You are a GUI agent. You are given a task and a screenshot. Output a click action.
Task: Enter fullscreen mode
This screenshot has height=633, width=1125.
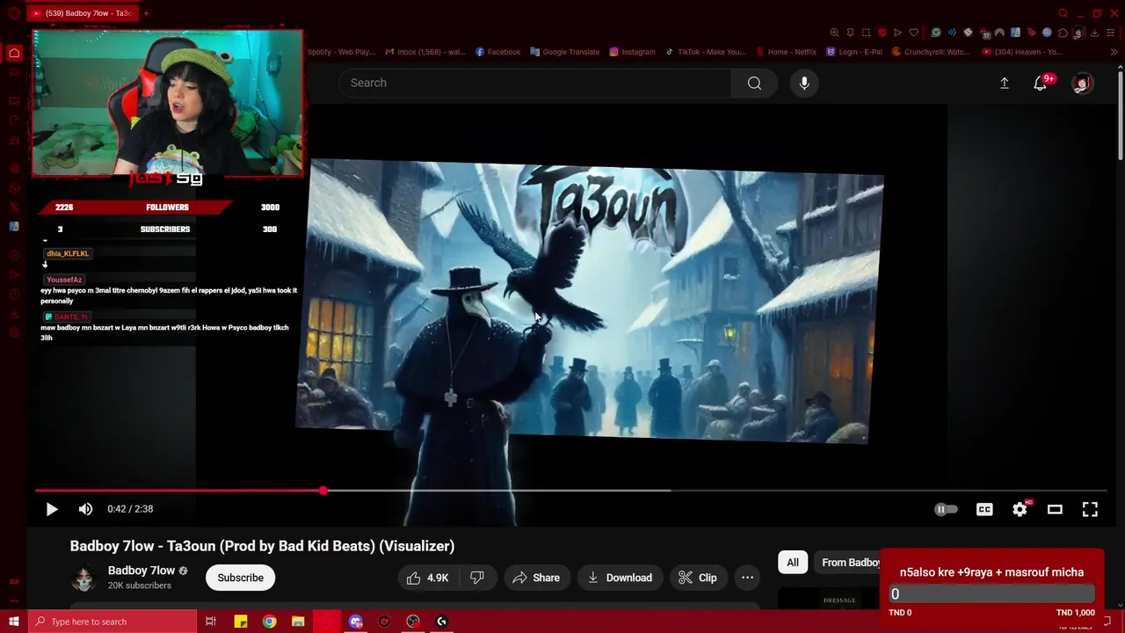(x=1090, y=509)
